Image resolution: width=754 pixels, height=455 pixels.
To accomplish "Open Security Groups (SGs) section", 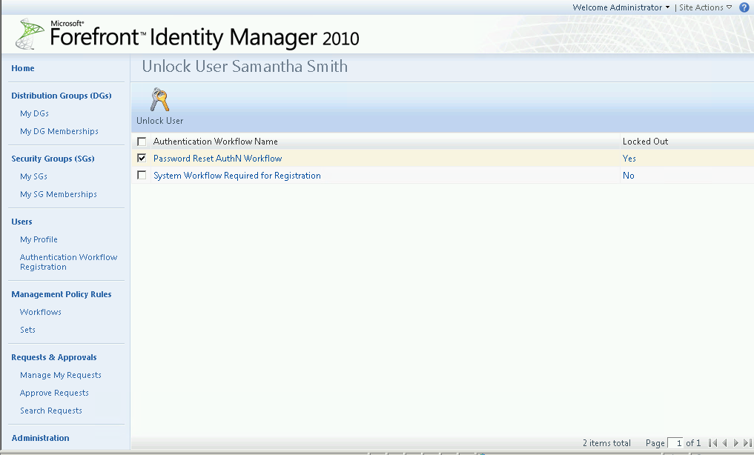I will (53, 159).
